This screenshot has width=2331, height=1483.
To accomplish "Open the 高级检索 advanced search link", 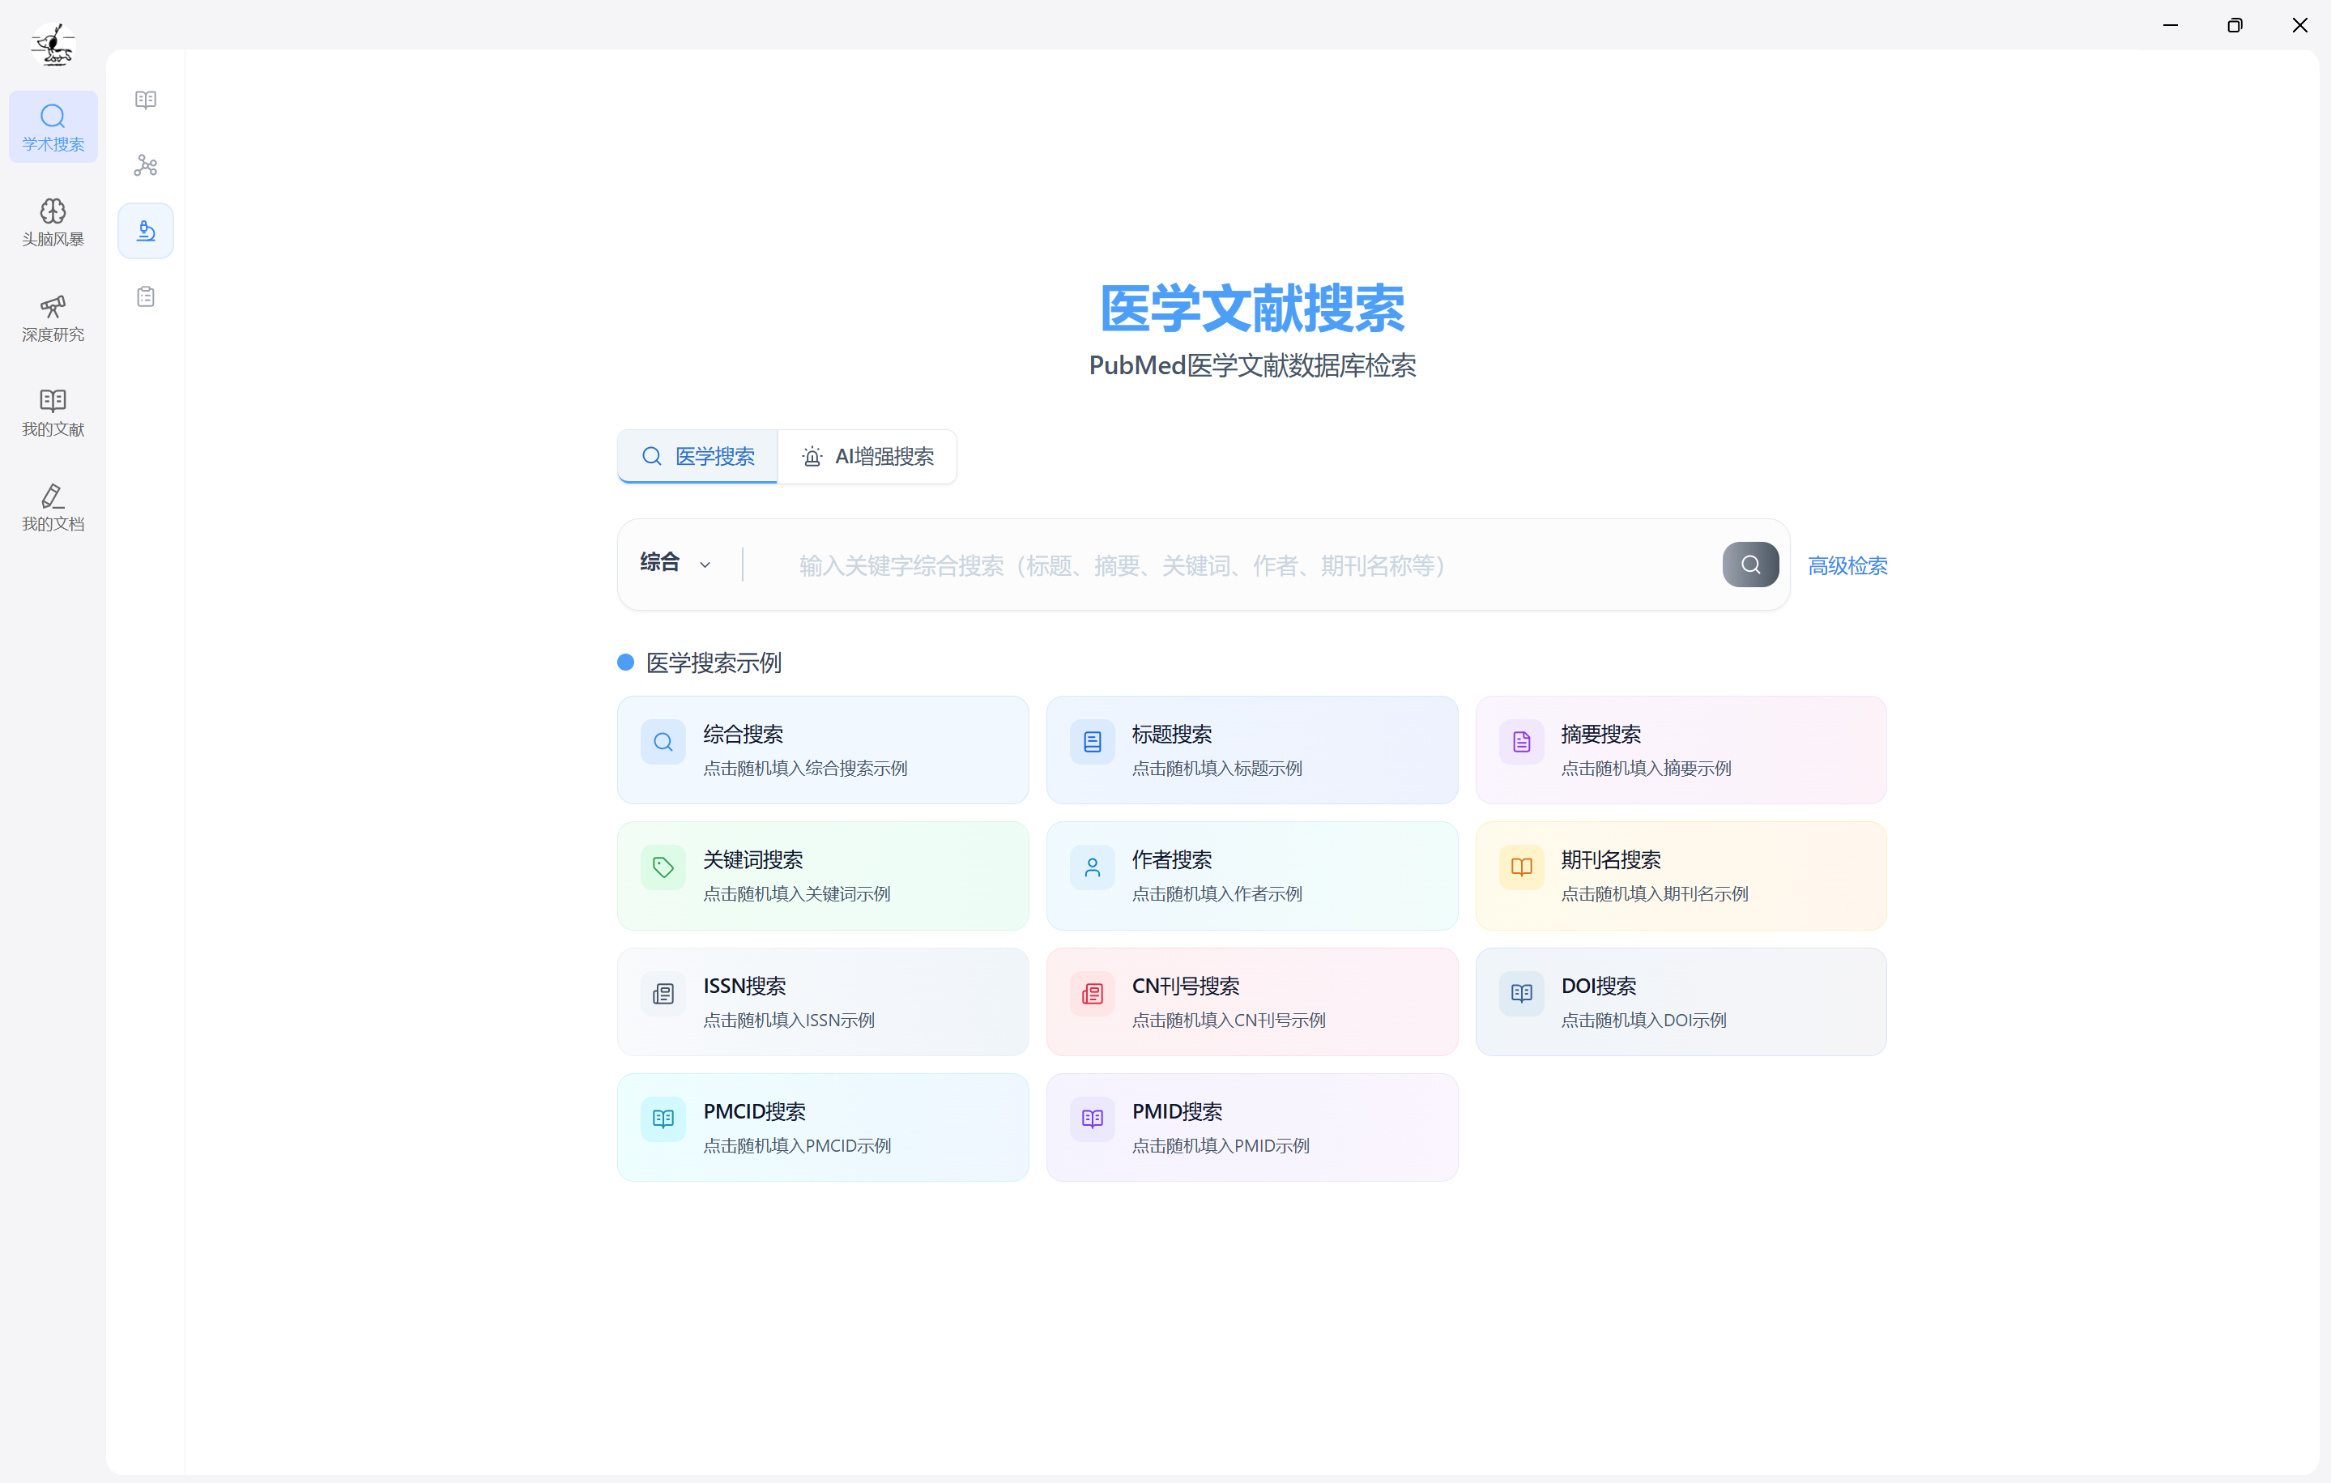I will (x=1847, y=565).
